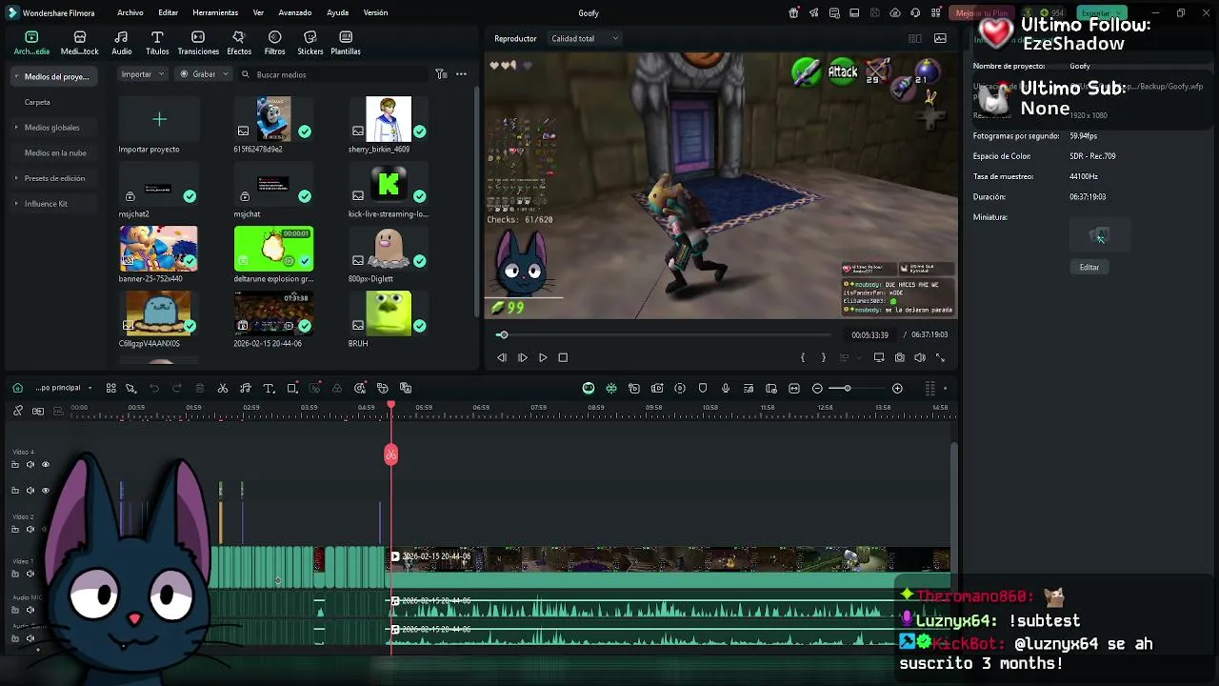Lock the Video 1 track

pos(14,574)
